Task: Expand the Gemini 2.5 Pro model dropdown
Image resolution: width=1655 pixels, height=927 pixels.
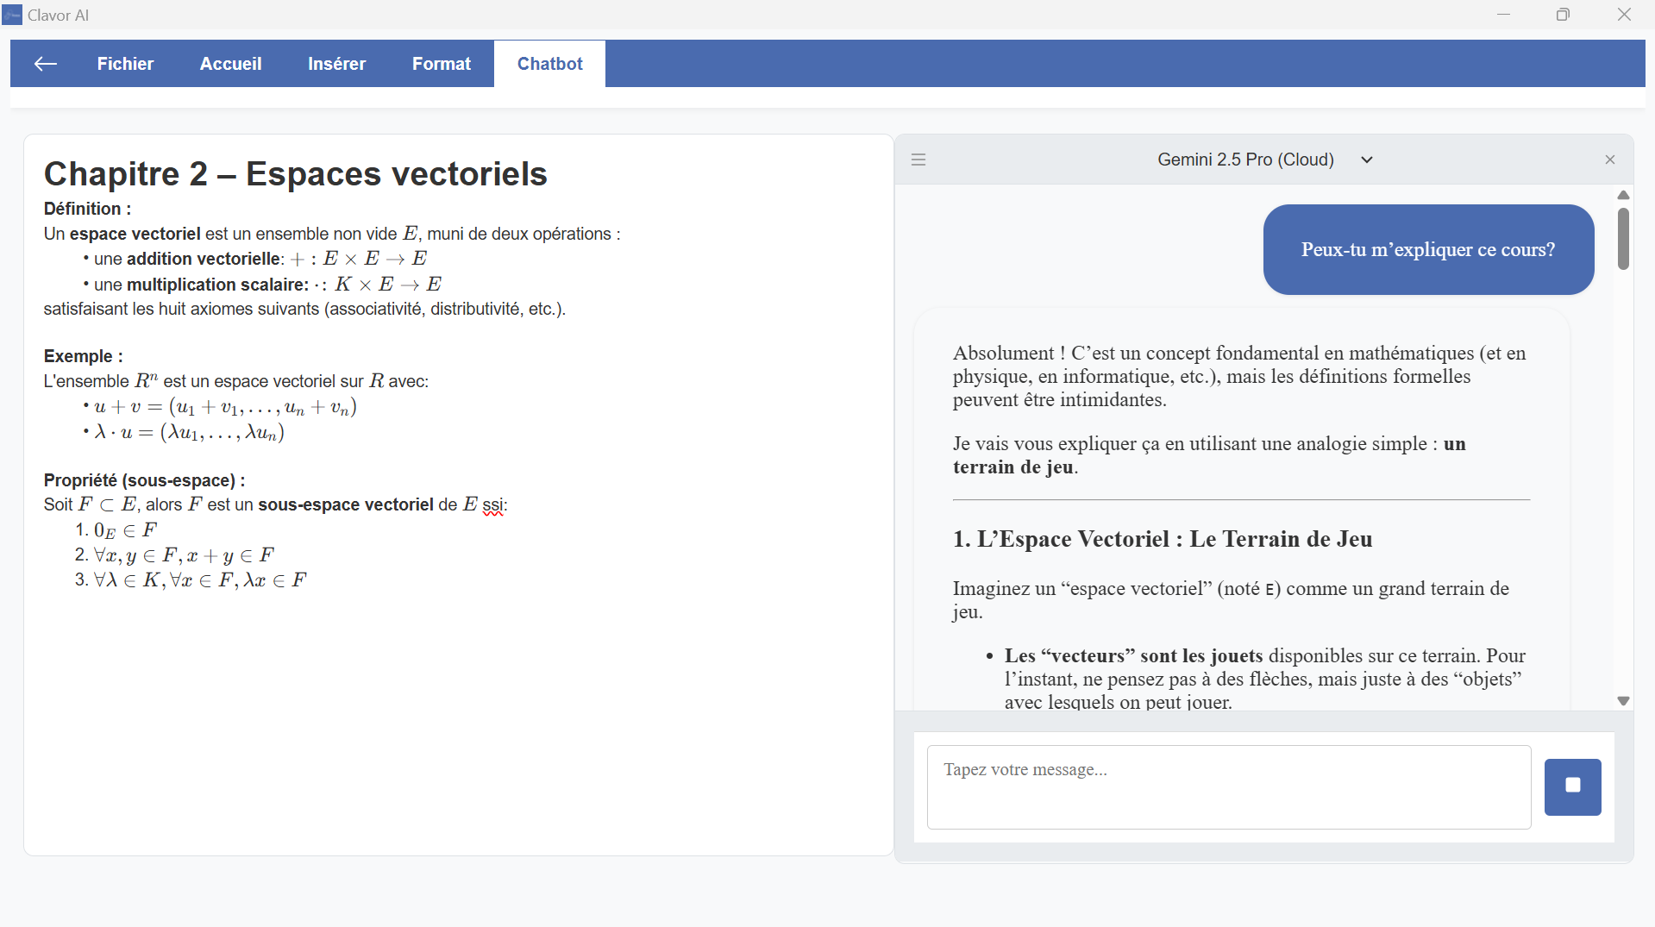Action: [1366, 160]
